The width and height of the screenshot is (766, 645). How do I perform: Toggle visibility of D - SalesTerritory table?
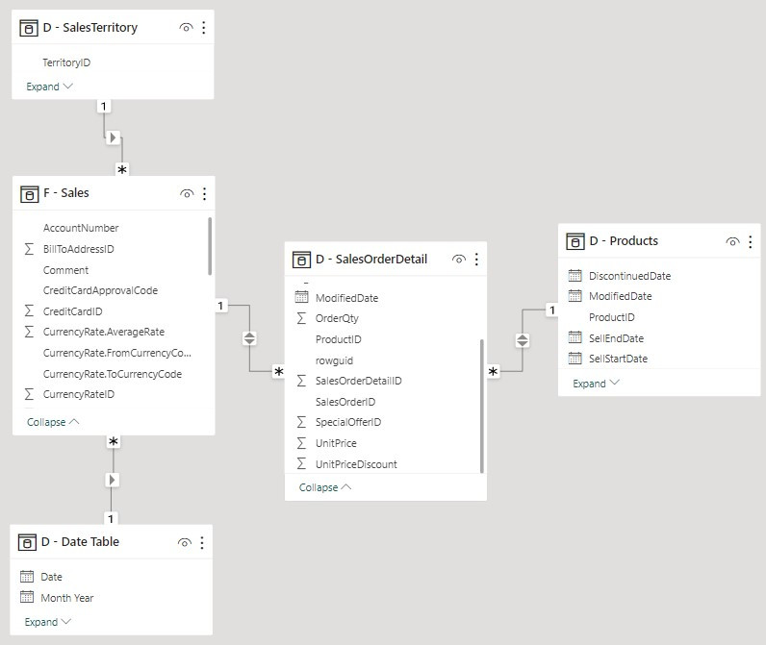point(186,28)
